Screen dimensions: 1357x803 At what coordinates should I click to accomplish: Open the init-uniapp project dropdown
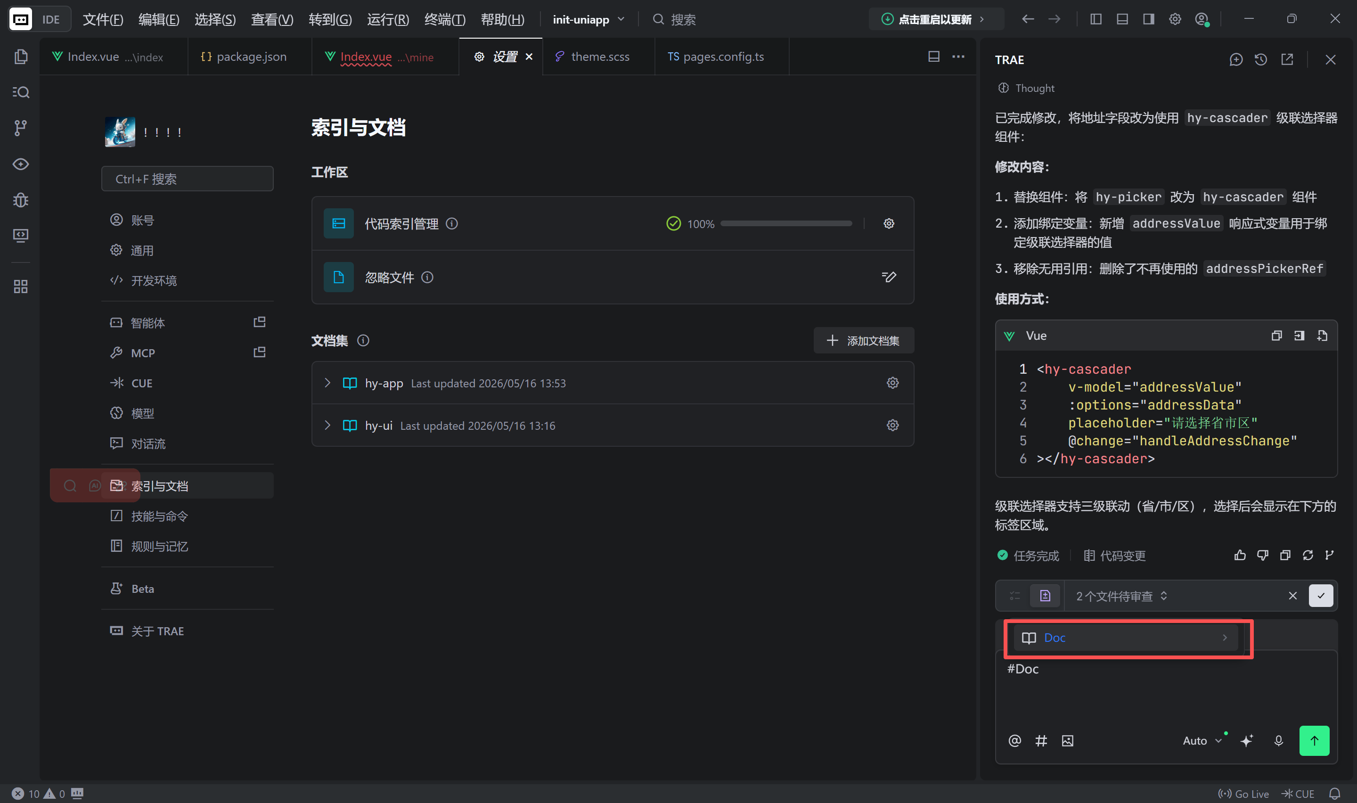(589, 19)
